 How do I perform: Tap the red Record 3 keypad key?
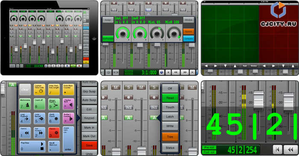tap(54, 133)
